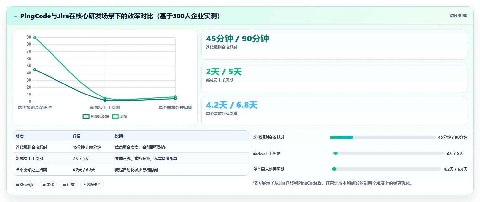Click the 单个需求处理周期 progress bar
The height and width of the screenshot is (202, 480).
point(387,169)
